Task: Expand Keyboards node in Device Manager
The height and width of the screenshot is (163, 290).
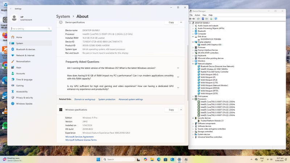Action: tap(193, 55)
